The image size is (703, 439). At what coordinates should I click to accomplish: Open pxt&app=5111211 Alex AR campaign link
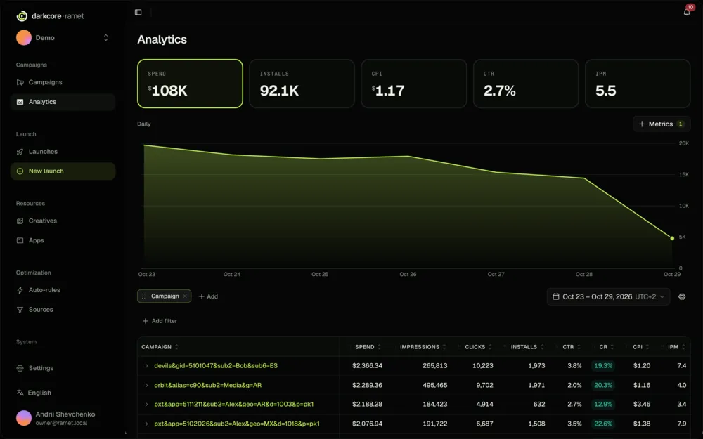tap(233, 405)
